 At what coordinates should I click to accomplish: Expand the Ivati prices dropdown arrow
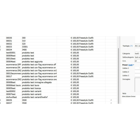point(133,65)
